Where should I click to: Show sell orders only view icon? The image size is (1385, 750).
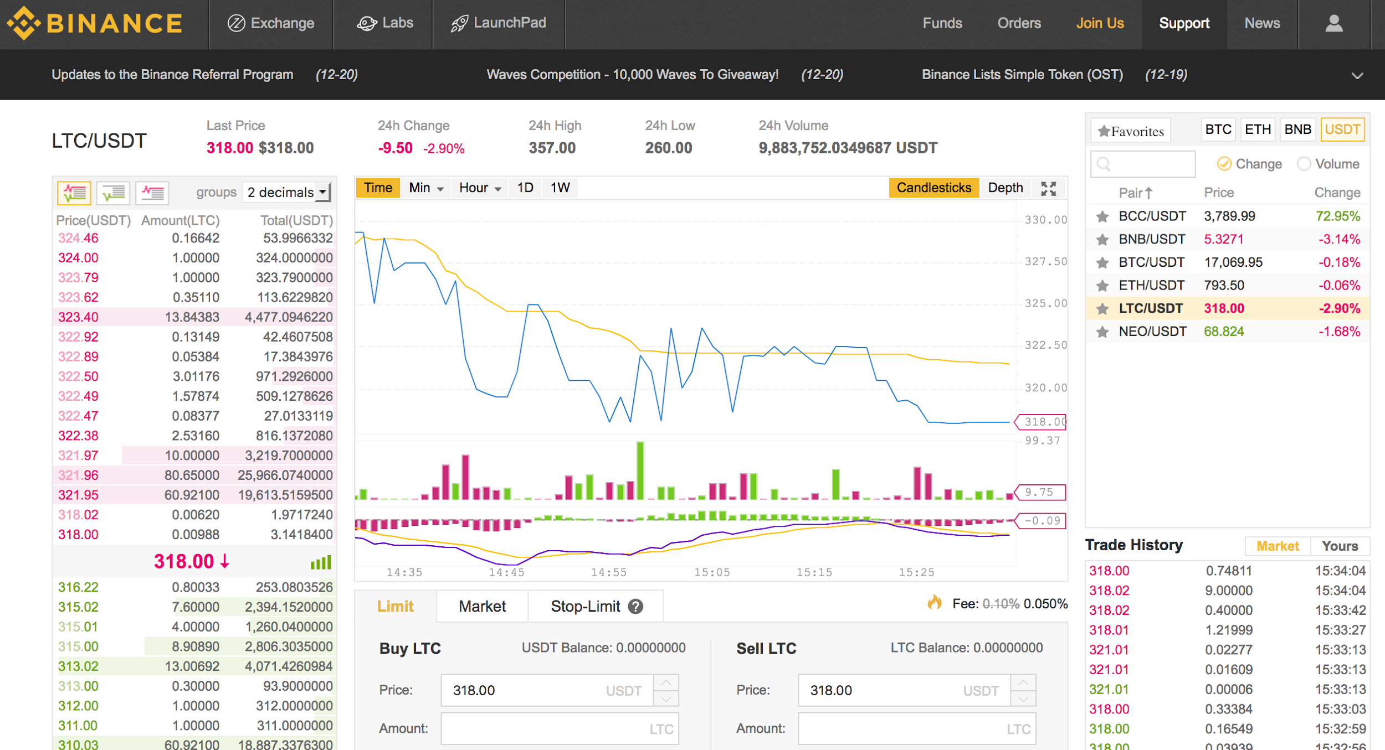coord(152,193)
